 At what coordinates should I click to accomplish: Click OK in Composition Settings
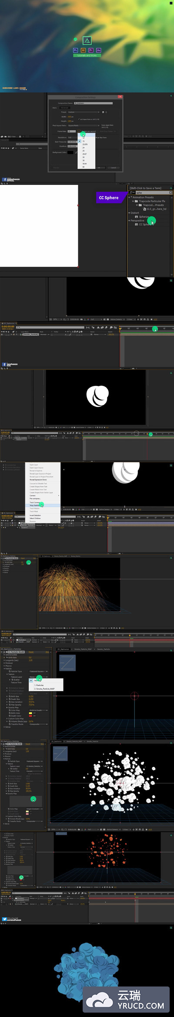99,167
